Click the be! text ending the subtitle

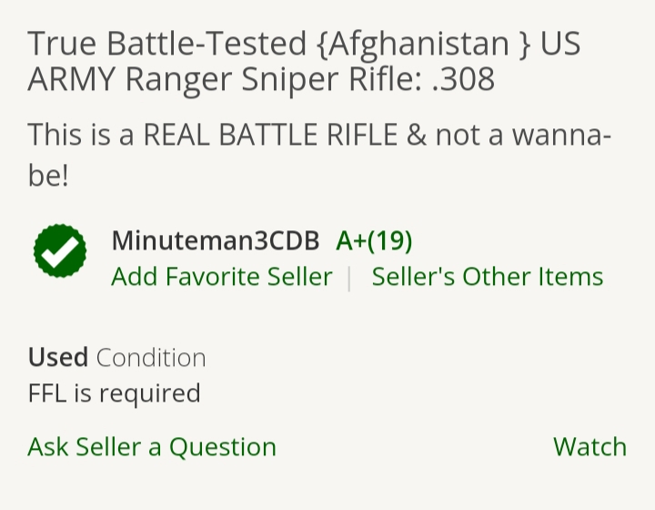pyautogui.click(x=48, y=175)
